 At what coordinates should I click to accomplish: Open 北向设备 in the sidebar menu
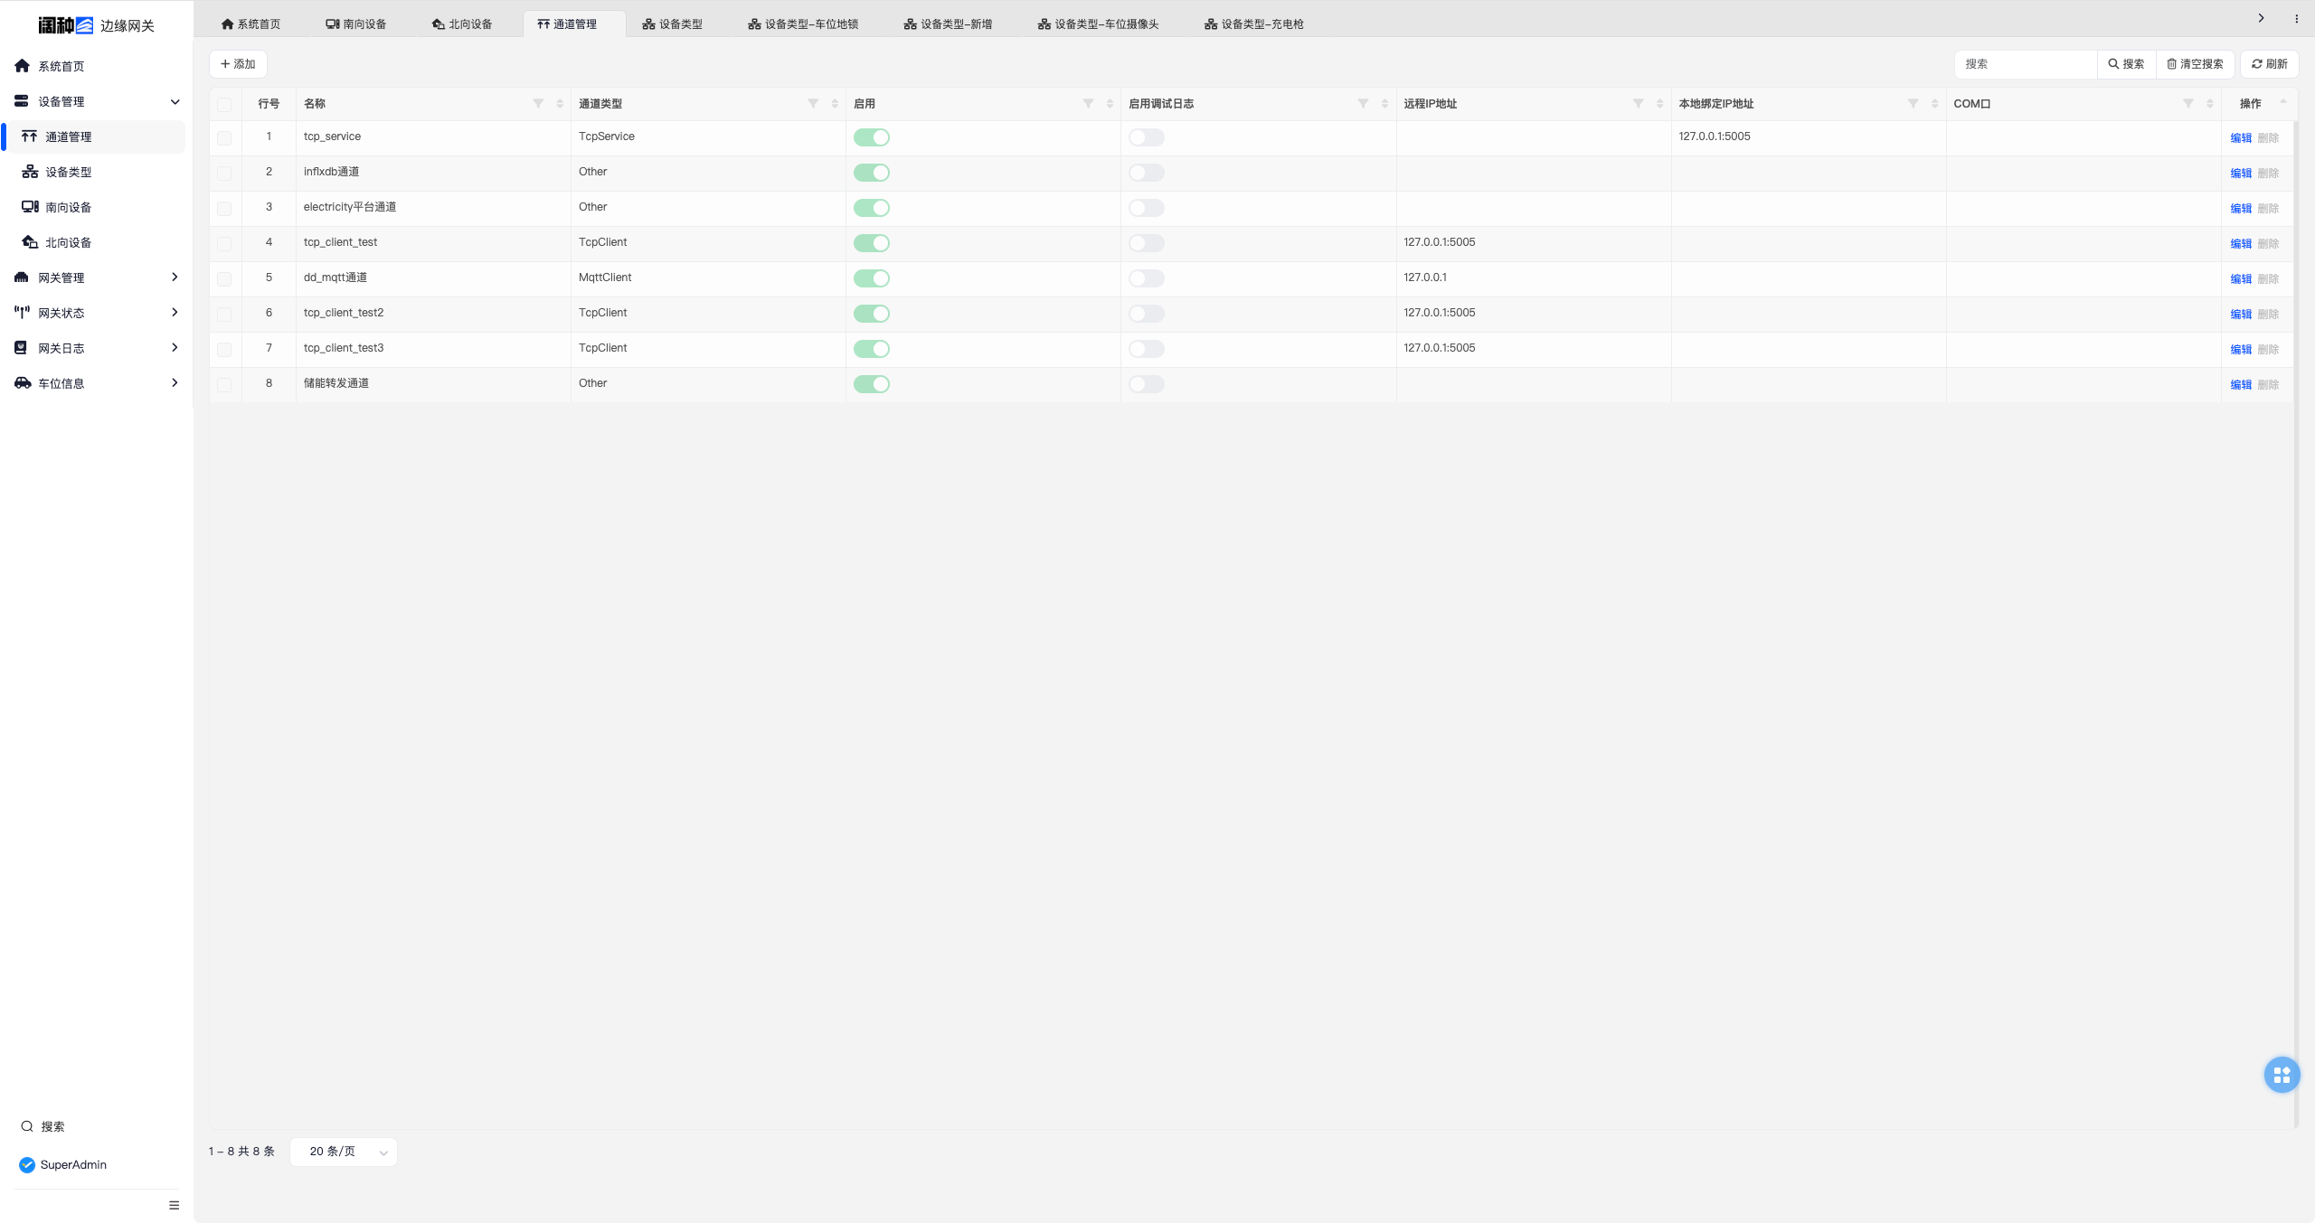click(x=68, y=242)
